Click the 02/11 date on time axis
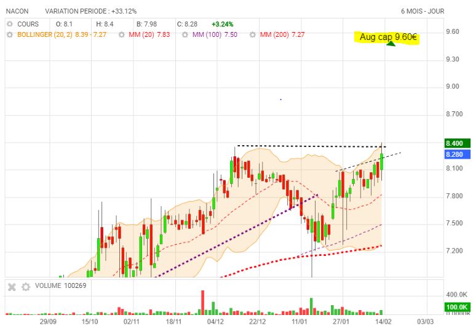This screenshot has width=473, height=331. 132,321
